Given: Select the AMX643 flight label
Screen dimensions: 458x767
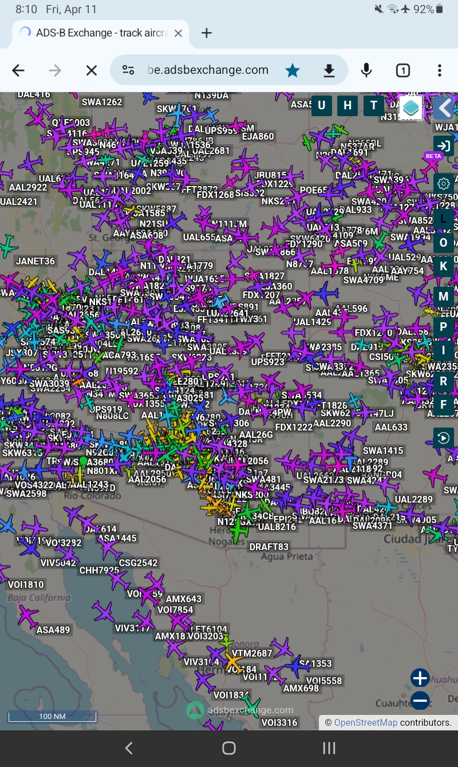Looking at the screenshot, I should click(184, 599).
